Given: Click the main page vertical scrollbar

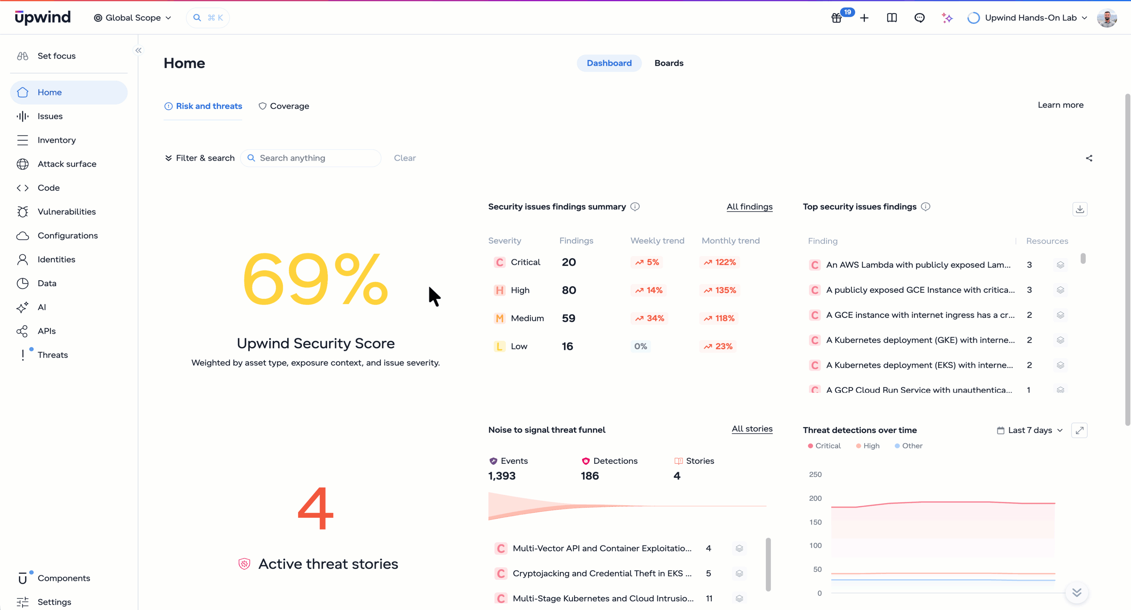Looking at the screenshot, I should tap(1128, 259).
